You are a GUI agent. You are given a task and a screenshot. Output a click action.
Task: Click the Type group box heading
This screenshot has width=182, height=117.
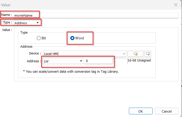(24, 33)
